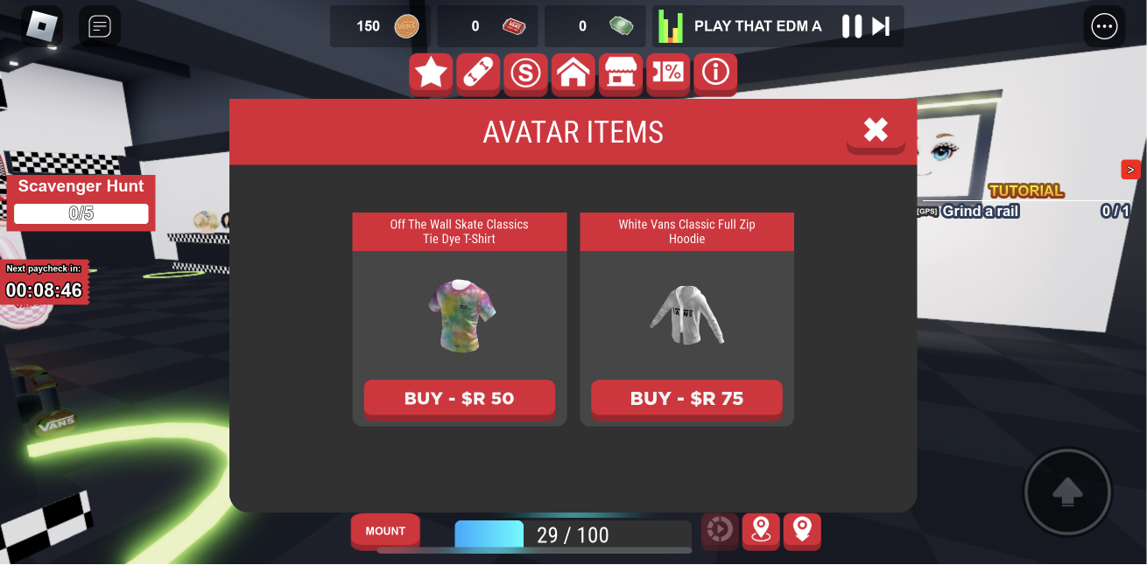1147x565 pixels.
Task: Open the Roblox main menu icon
Action: pyautogui.click(x=41, y=26)
